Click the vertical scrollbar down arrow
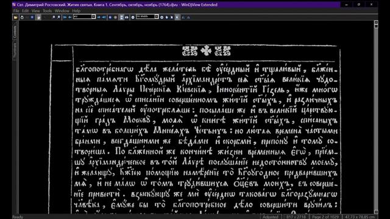This screenshot has height=219, width=390. [x=376, y=212]
